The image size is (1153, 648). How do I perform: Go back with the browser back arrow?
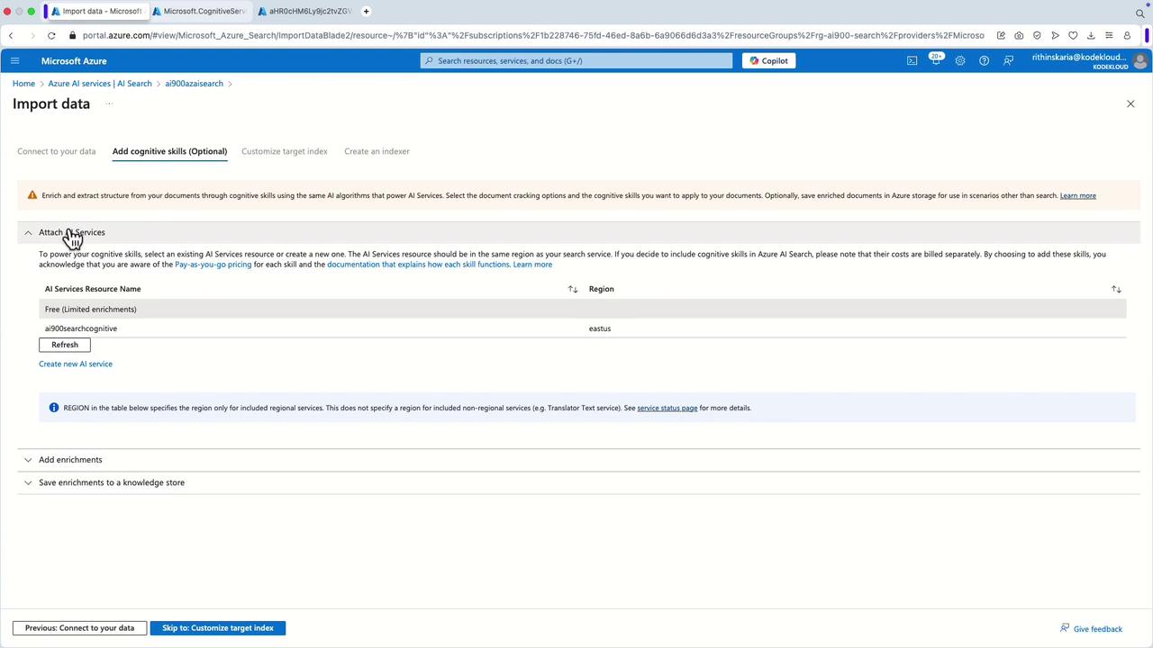coord(11,35)
